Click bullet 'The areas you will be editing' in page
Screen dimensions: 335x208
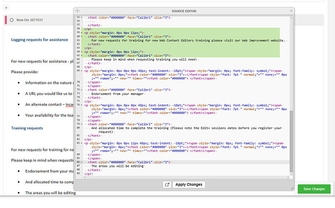point(50,193)
